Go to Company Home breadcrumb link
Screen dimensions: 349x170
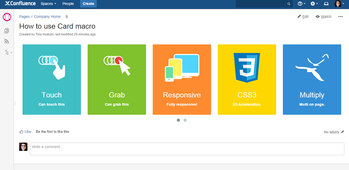[47, 17]
